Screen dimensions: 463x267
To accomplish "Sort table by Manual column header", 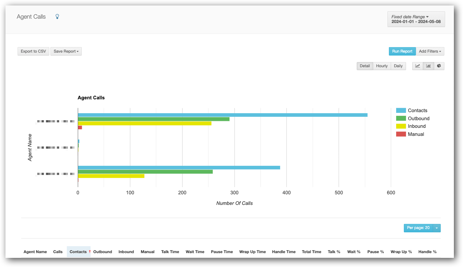I will click(148, 252).
